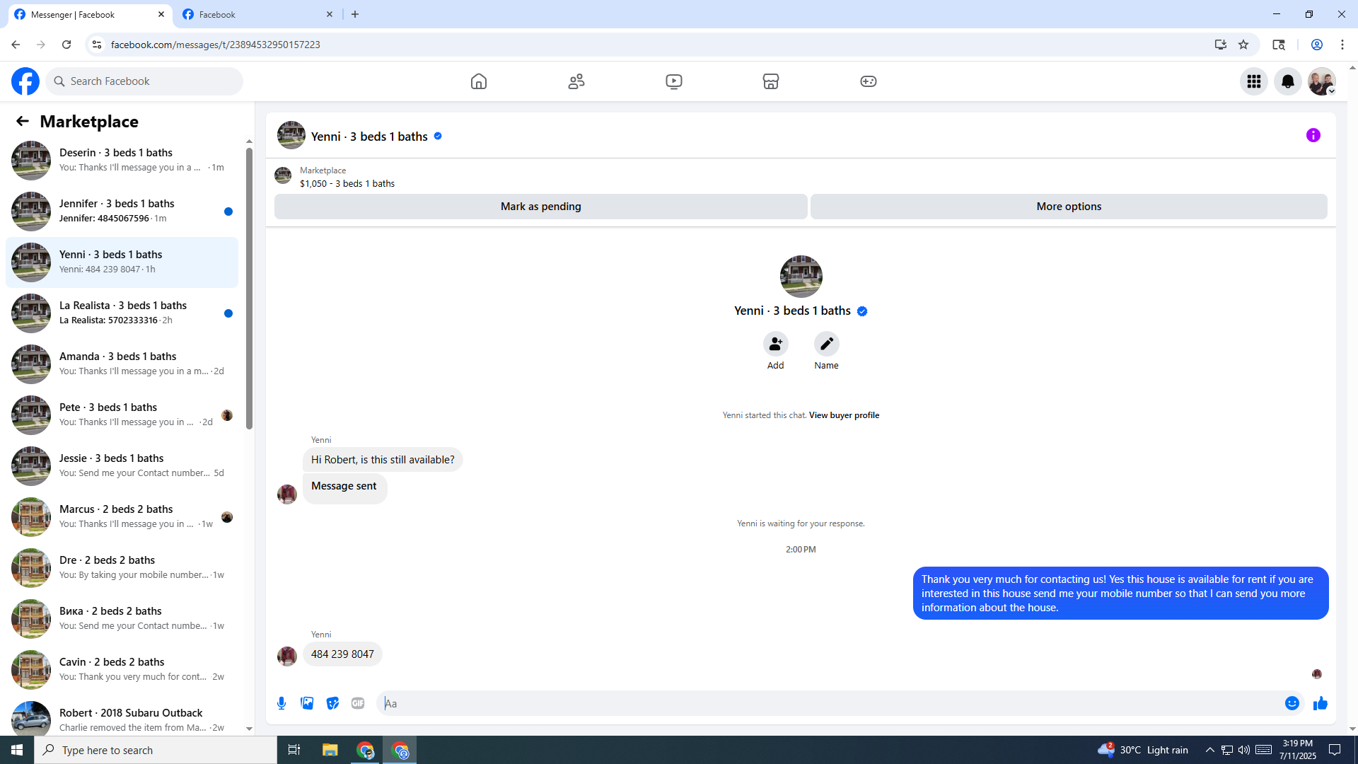The height and width of the screenshot is (764, 1358).
Task: Click the Facebook logo
Action: coord(25,81)
